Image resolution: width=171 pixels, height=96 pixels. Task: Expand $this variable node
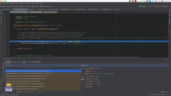84,74
